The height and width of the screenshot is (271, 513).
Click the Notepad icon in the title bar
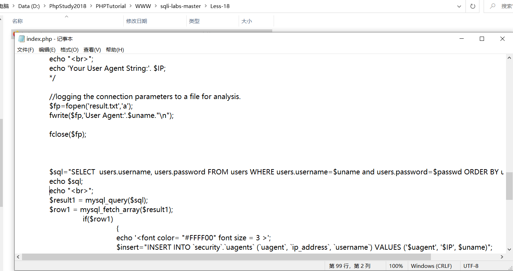(22, 39)
